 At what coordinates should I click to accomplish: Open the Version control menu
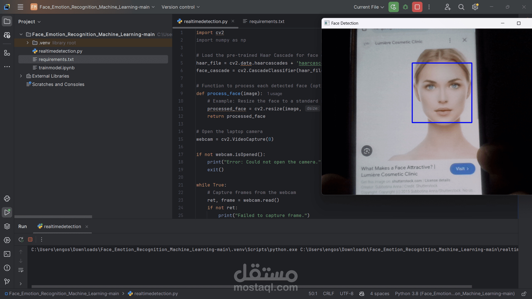(x=180, y=7)
